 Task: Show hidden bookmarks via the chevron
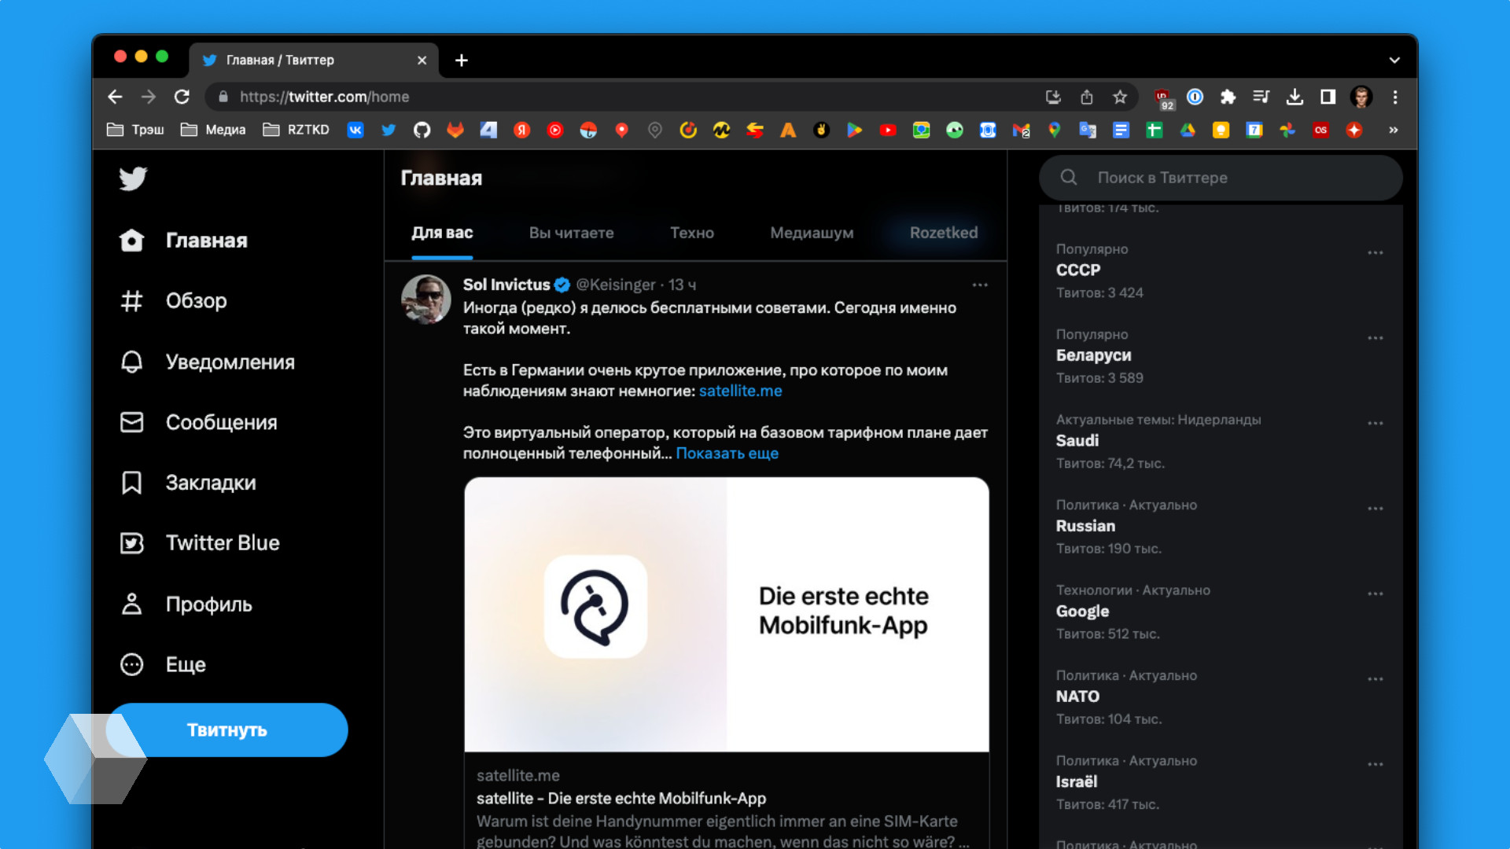(x=1393, y=130)
